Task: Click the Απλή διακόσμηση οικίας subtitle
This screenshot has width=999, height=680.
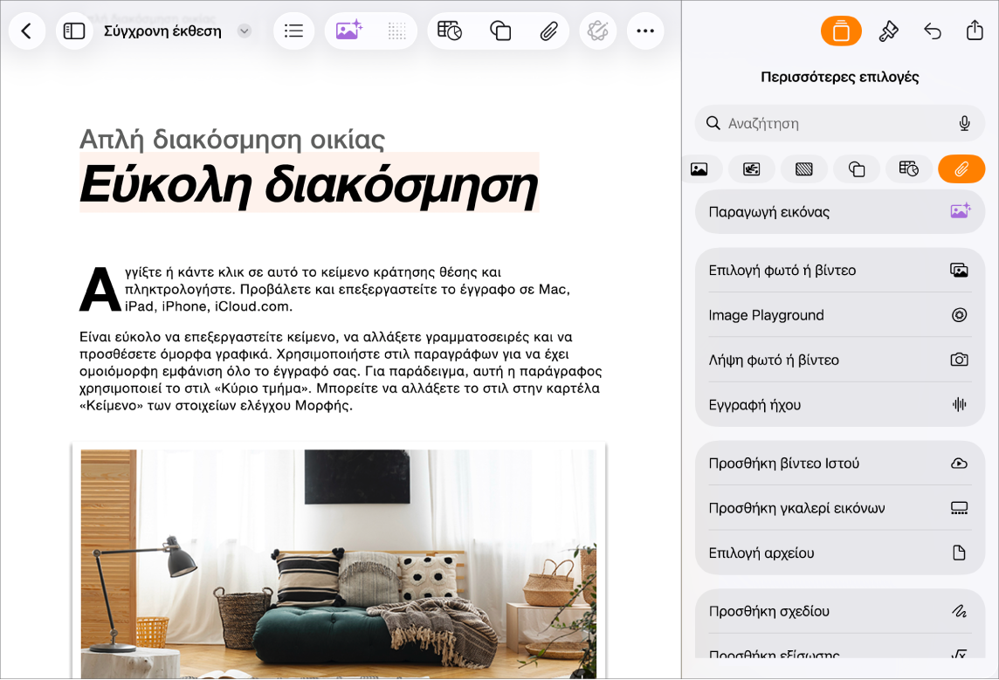Action: (x=232, y=139)
